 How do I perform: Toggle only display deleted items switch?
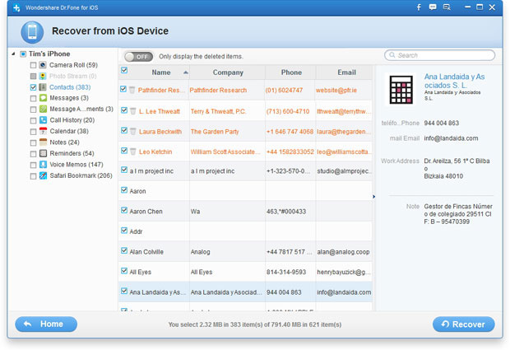coord(138,57)
